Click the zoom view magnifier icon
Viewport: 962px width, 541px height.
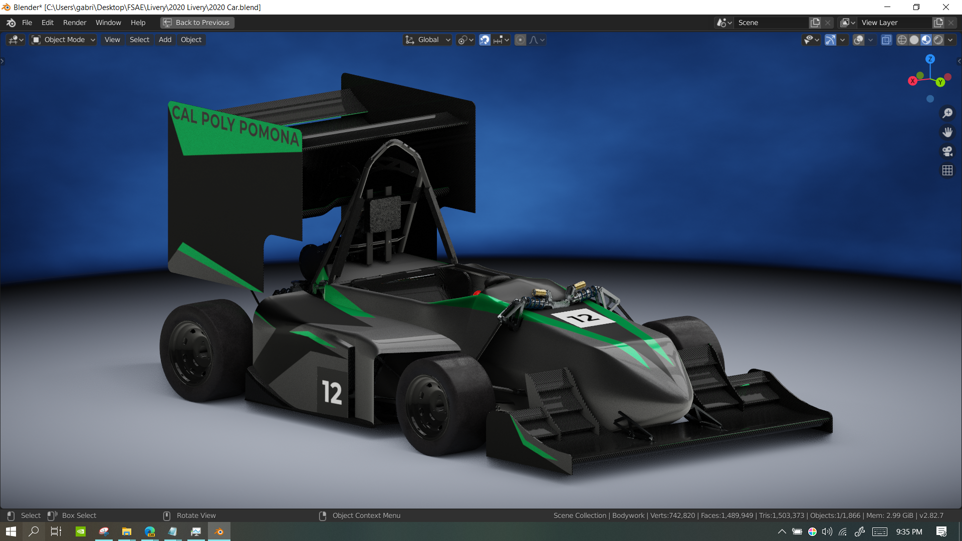tap(947, 113)
